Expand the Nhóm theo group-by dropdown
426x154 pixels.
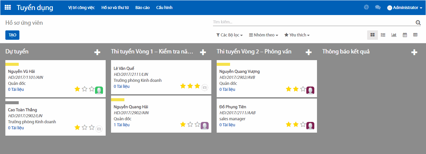(263, 35)
